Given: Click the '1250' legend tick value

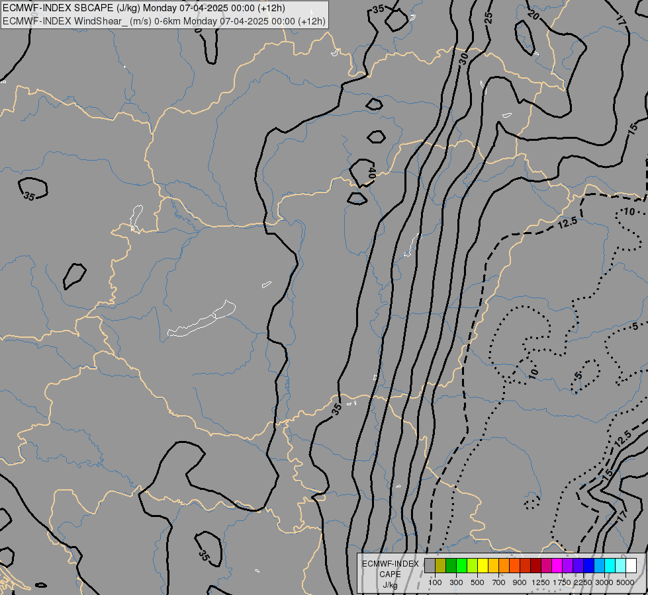Looking at the screenshot, I should pyautogui.click(x=541, y=582).
